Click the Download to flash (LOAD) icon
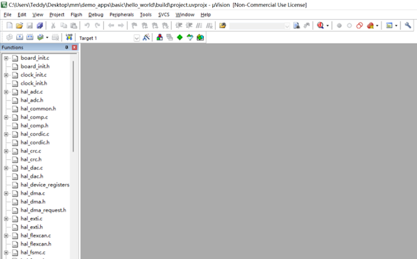The height and width of the screenshot is (259, 417). (69, 38)
